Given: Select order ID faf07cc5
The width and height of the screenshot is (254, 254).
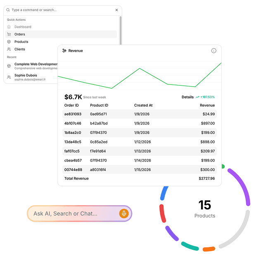Looking at the screenshot, I should 72,151.
